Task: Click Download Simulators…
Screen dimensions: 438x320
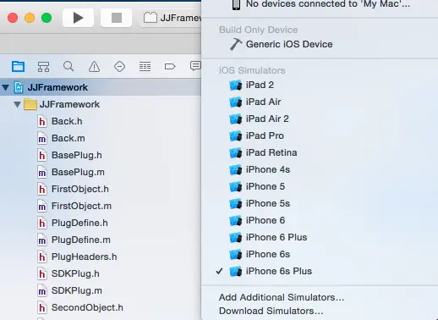Action: coord(271,311)
